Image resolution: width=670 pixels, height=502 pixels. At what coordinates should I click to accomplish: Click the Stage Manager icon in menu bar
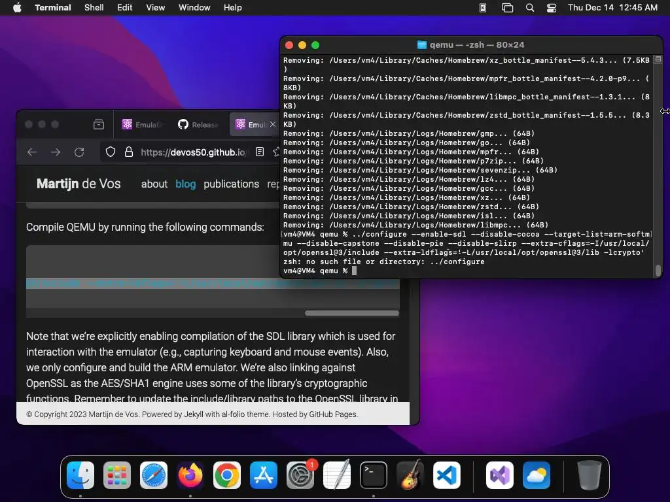(x=507, y=8)
